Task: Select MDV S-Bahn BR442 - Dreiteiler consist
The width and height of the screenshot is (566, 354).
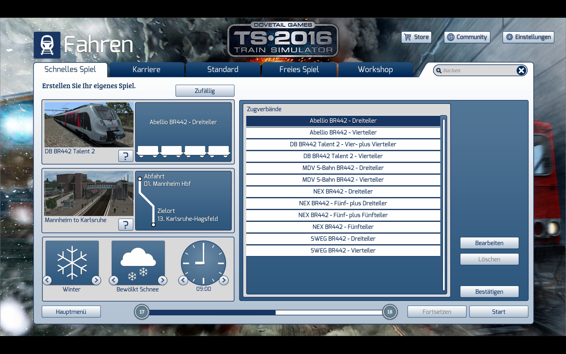Action: coord(343,168)
